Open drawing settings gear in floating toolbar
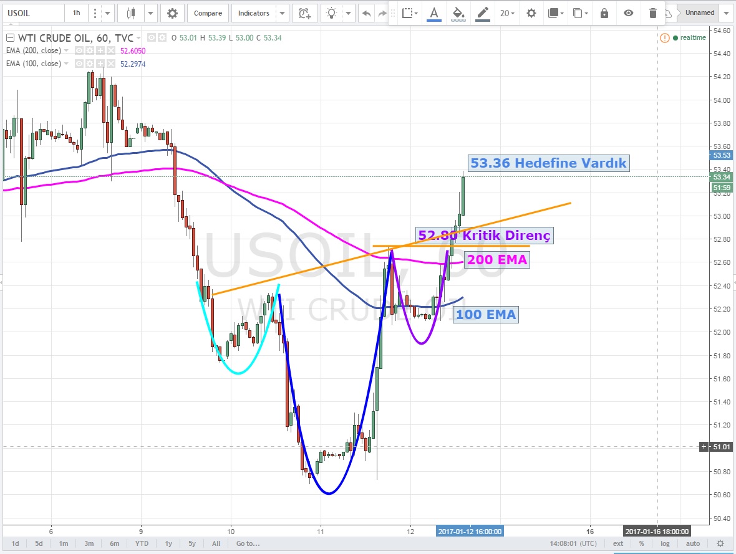This screenshot has width=736, height=554. coord(531,13)
